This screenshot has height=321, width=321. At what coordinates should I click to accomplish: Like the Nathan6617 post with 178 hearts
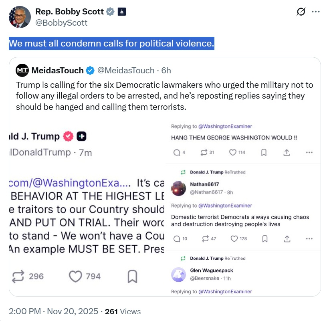point(234,239)
